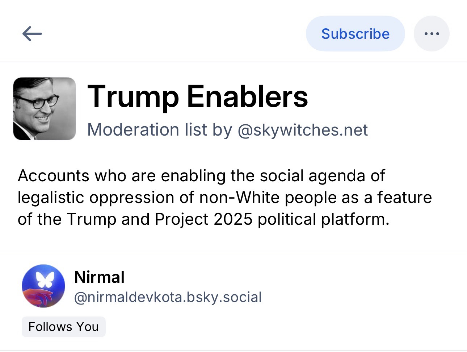The height and width of the screenshot is (352, 467).
Task: Click the white butterfly in Nirmal's avatar
Action: pos(45,279)
